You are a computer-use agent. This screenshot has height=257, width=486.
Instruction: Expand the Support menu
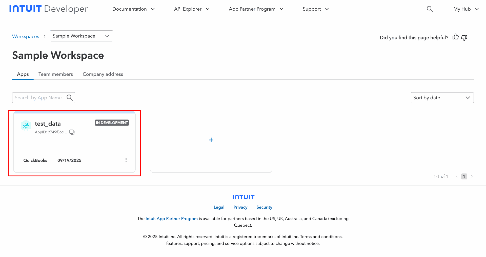click(x=316, y=9)
